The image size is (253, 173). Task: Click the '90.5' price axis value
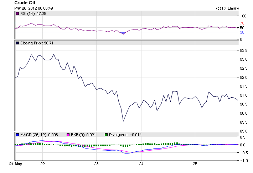coord(244,104)
